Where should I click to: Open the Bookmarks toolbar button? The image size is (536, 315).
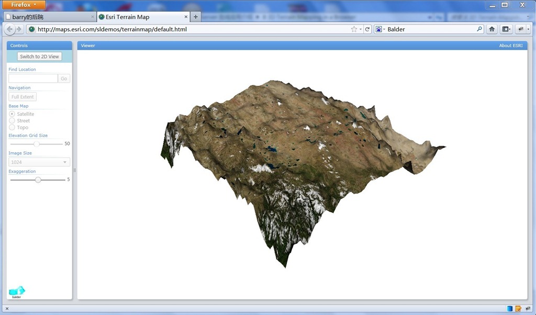point(506,29)
